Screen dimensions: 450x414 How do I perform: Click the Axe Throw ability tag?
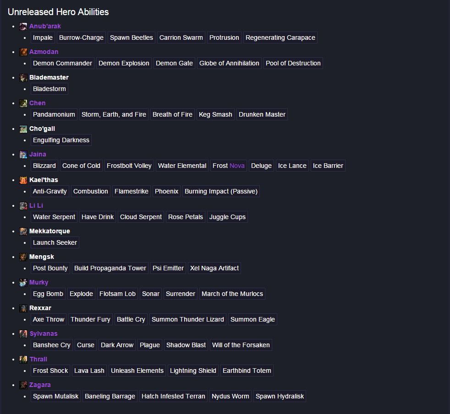tap(49, 319)
